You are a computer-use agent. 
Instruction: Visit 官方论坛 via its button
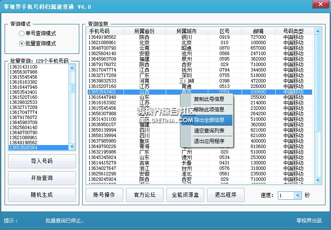coord(145,195)
